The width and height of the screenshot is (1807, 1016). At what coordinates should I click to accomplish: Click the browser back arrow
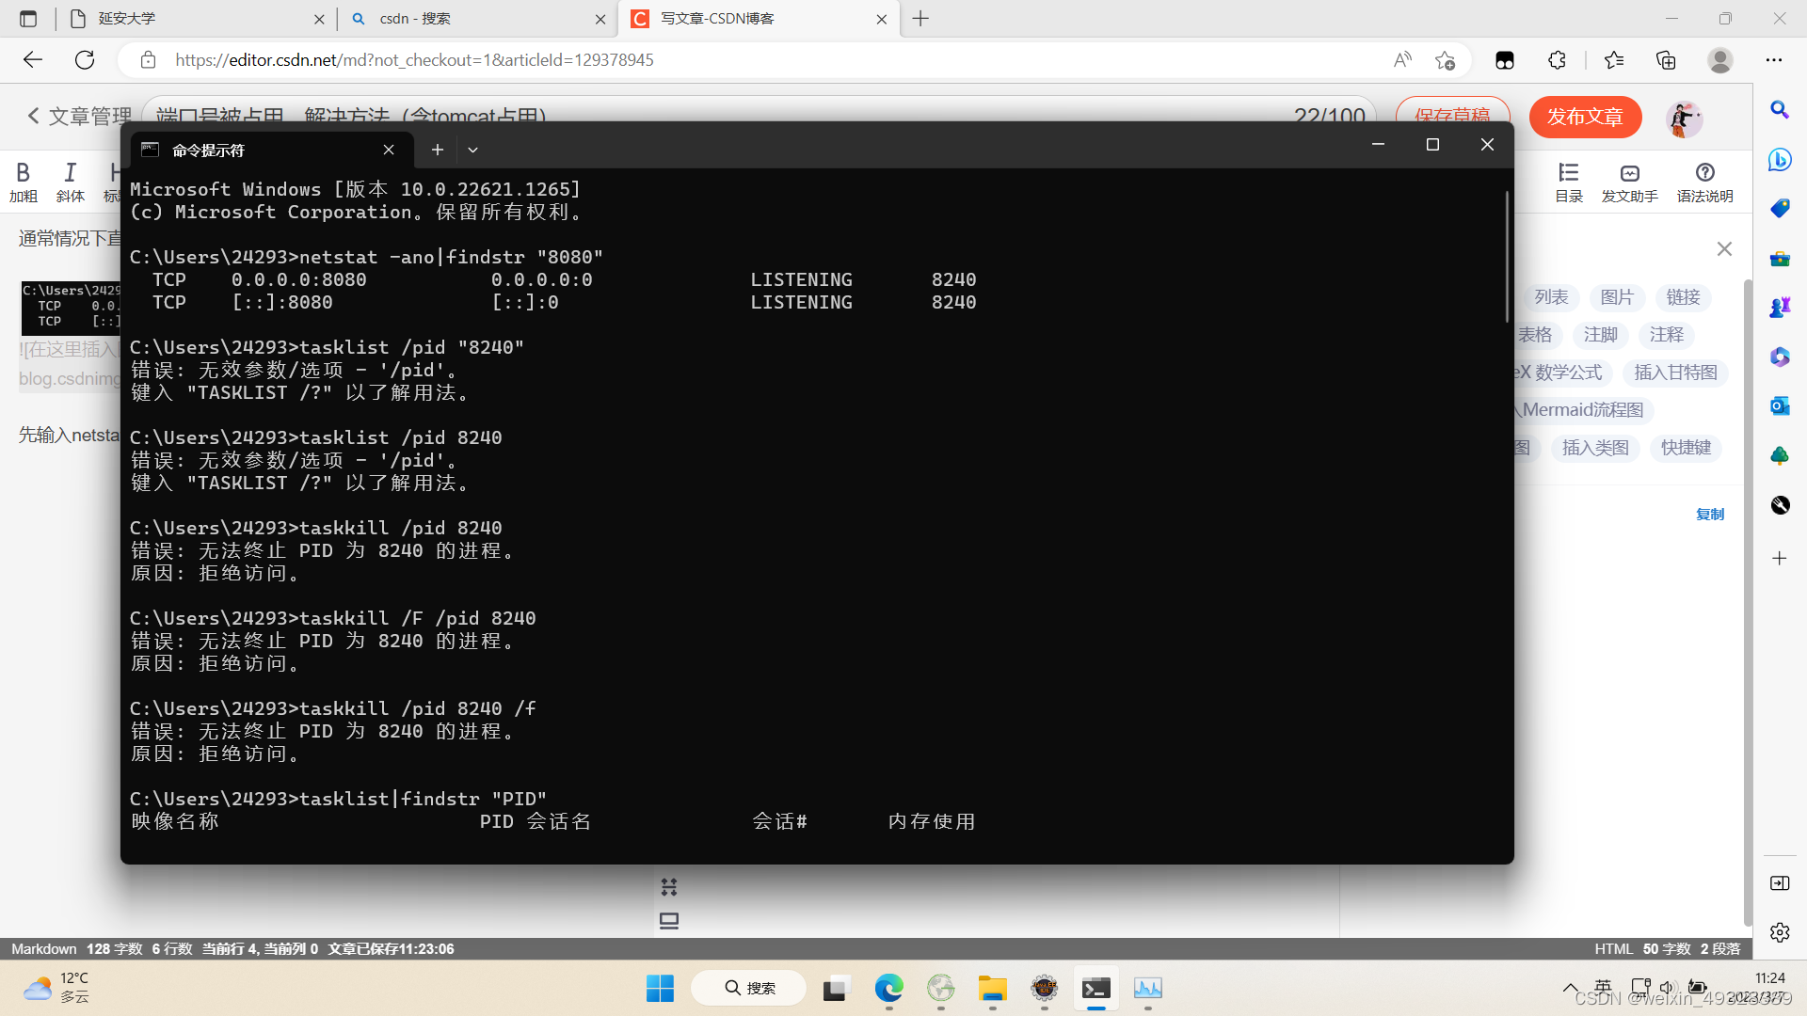point(33,60)
